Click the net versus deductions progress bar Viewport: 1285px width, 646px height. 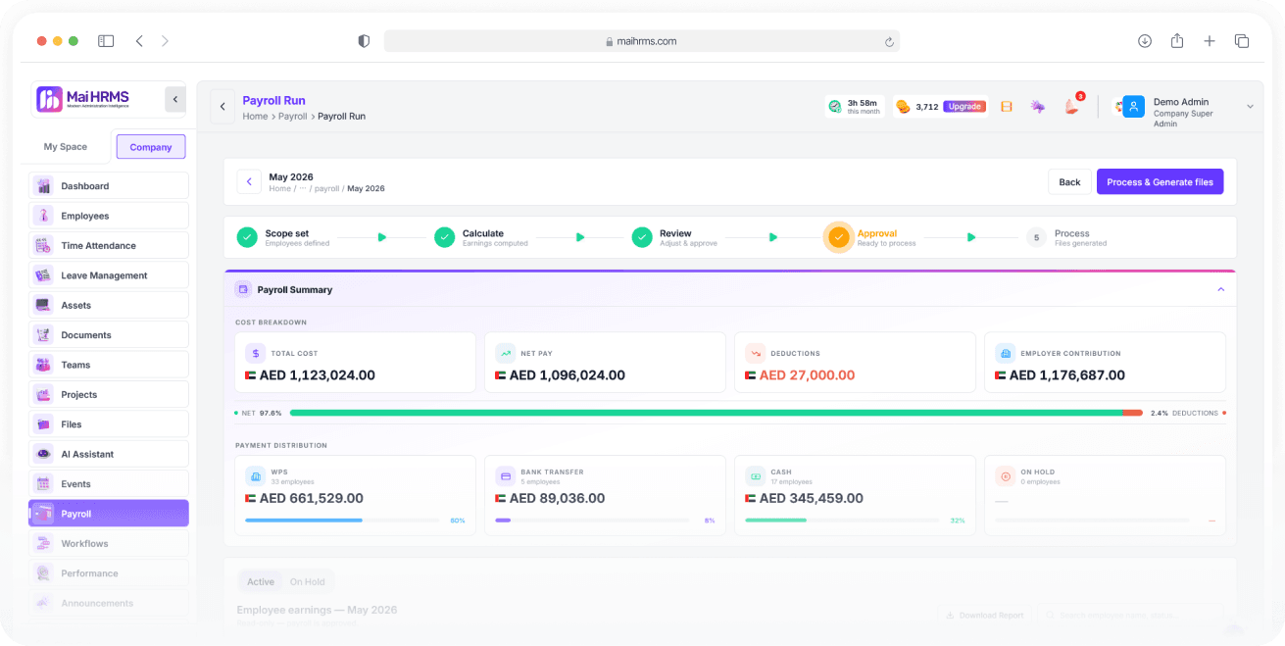tap(717, 413)
